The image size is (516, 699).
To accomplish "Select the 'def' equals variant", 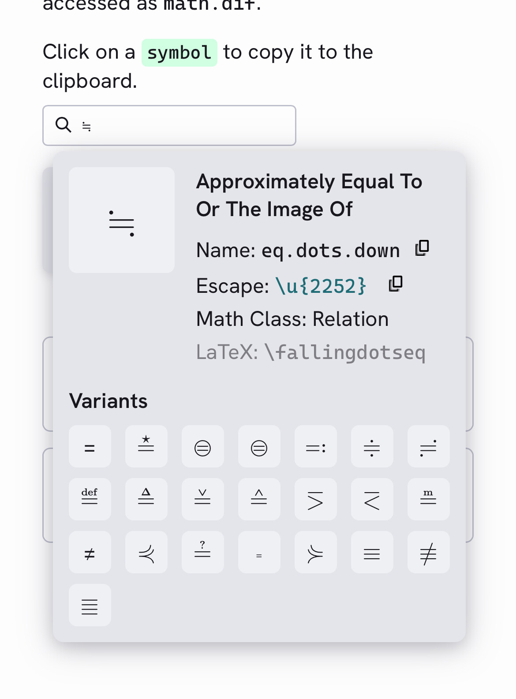I will tap(90, 499).
